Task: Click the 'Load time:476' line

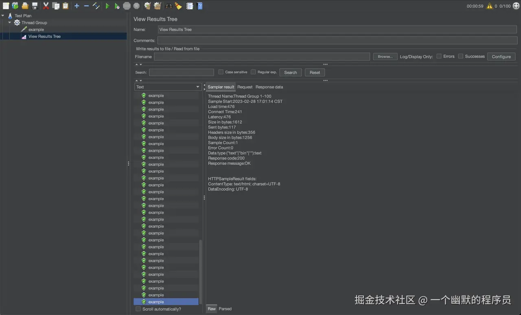Action: [x=221, y=106]
